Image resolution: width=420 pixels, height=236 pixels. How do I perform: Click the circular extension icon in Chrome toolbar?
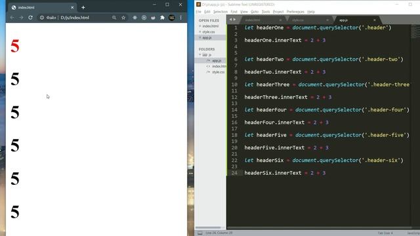coord(144,18)
